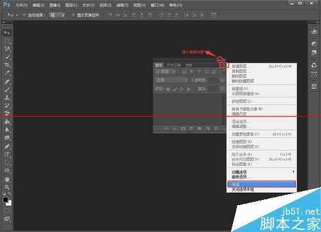Click add layer mask icon in Layers panel
Screen dimensions: 321x232
pos(183,129)
